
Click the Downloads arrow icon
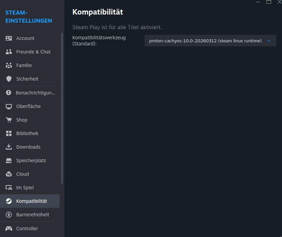(x=9, y=147)
